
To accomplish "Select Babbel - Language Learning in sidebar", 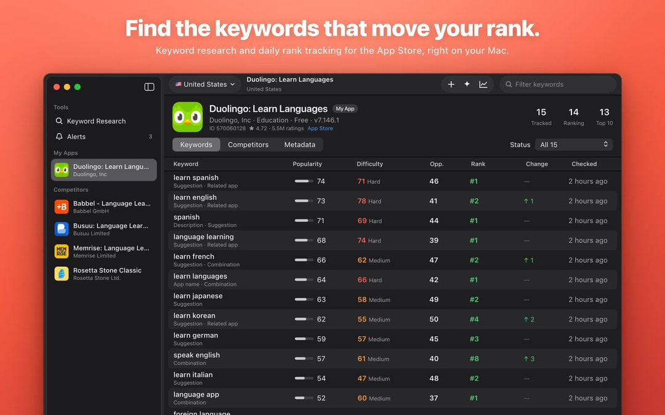I will 103,207.
